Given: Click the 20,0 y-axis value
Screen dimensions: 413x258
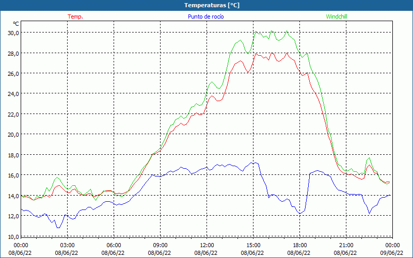Looking at the screenshot, I should 13,135.
